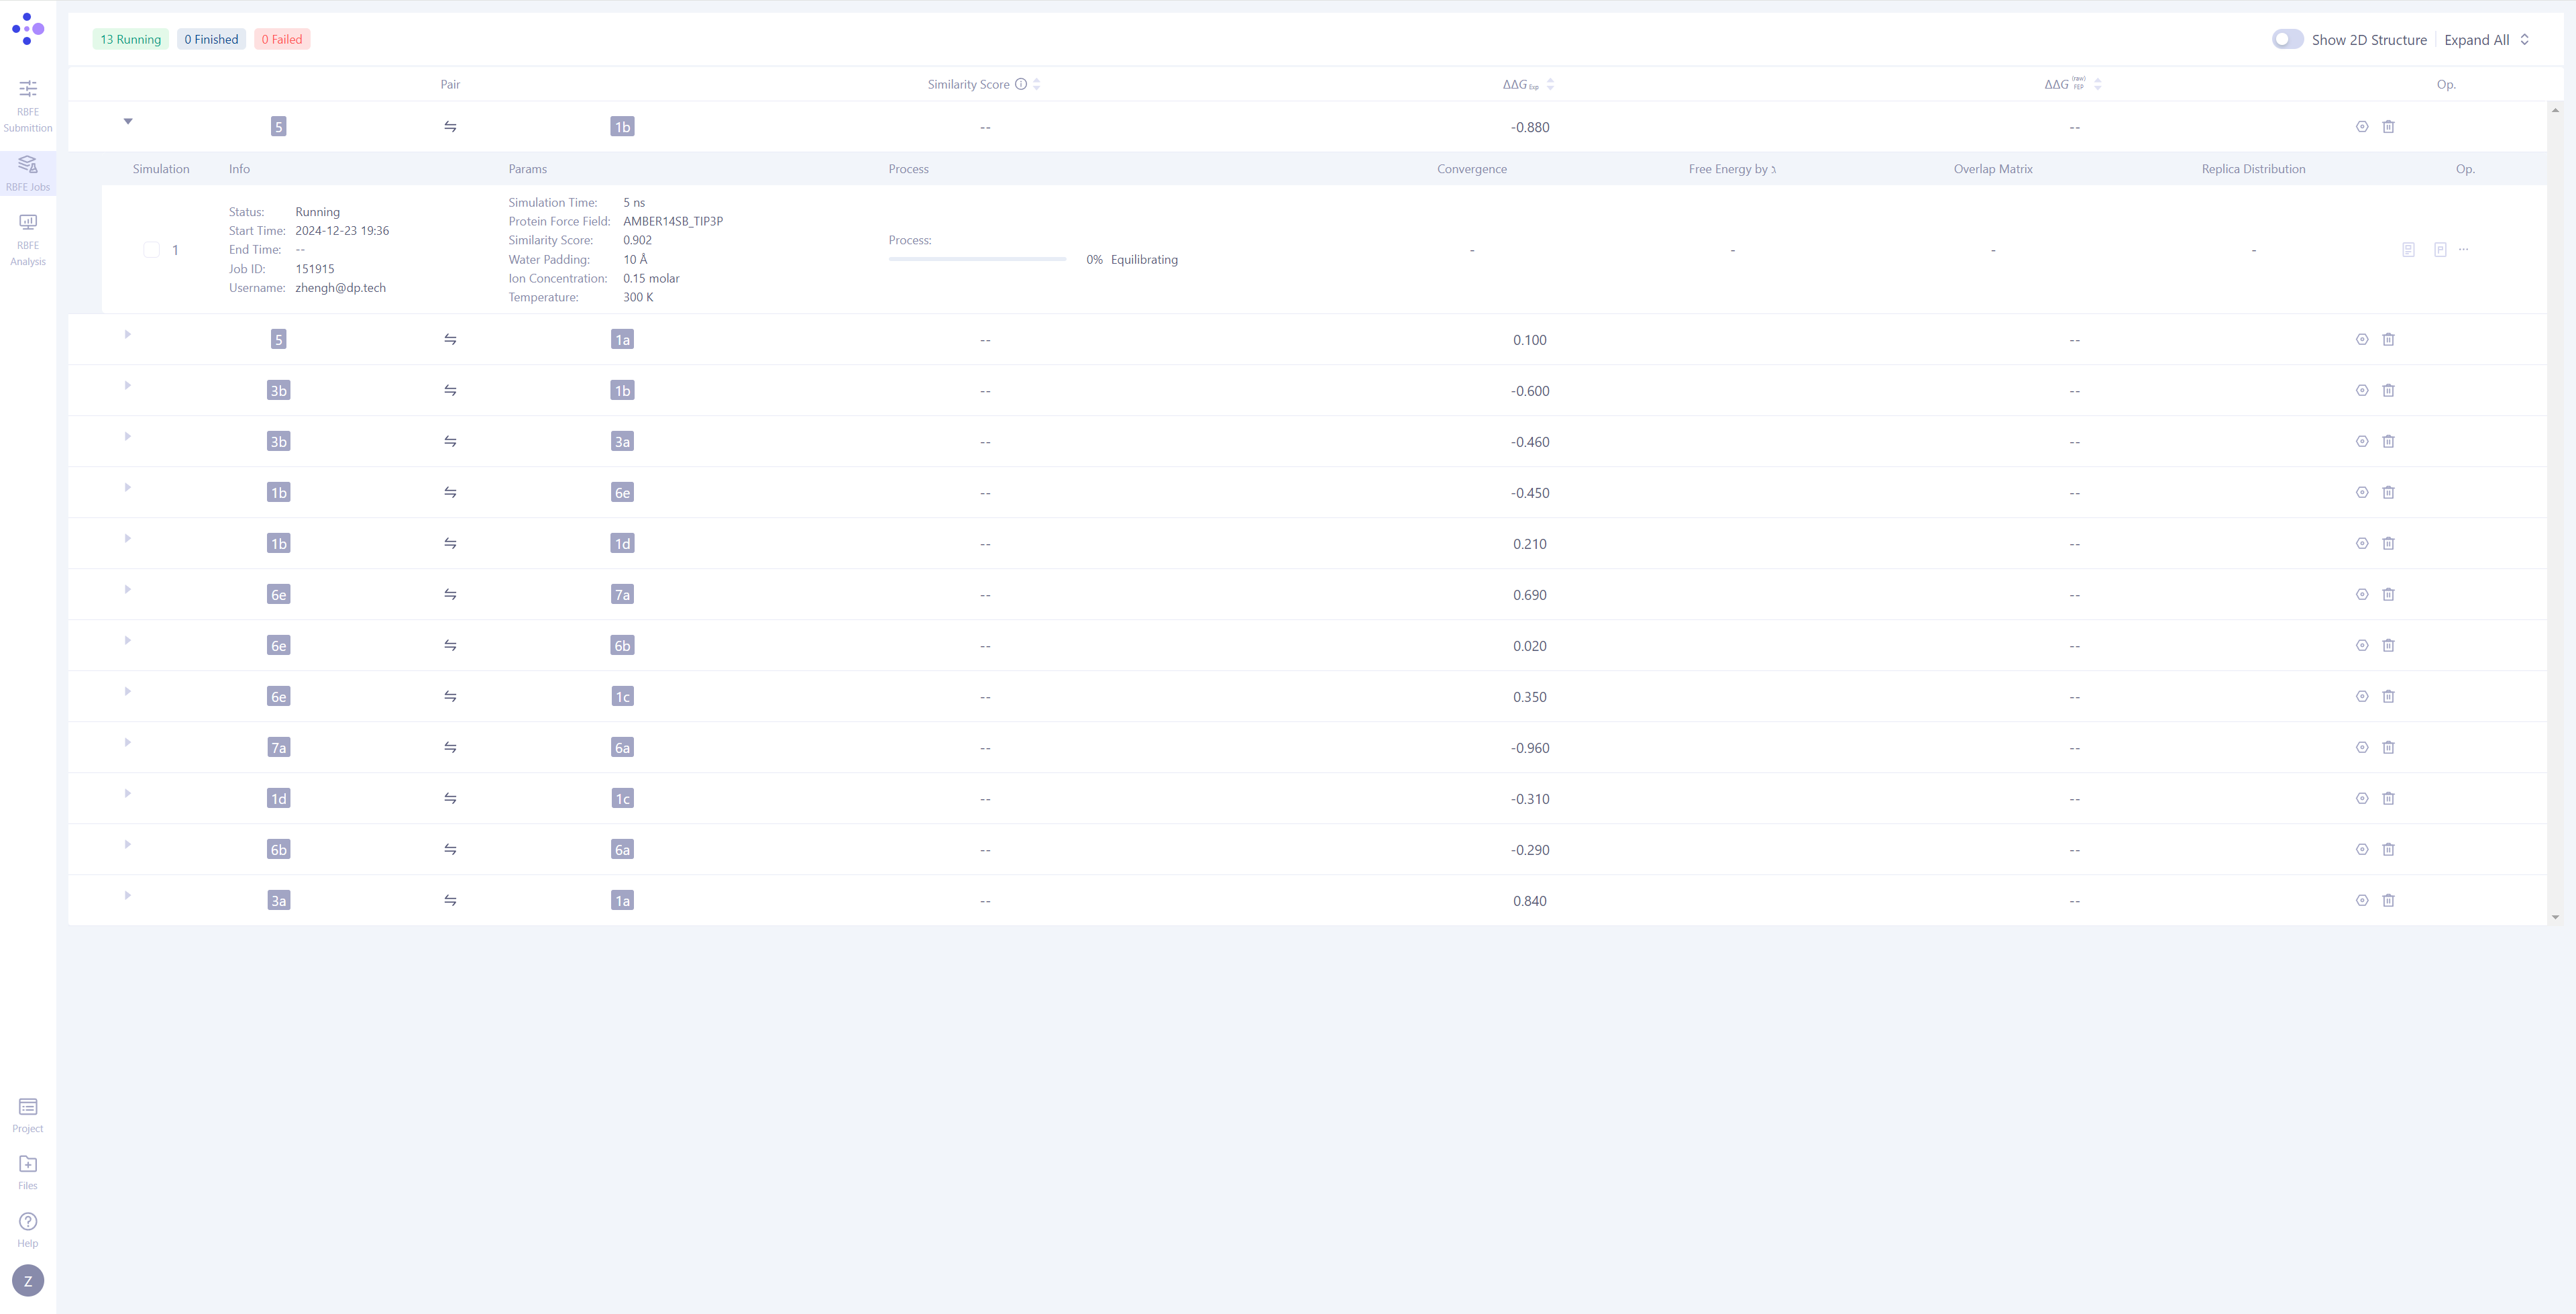Delete the 5 to 1b pair job
Viewport: 2576px width, 1314px height.
(x=2390, y=127)
